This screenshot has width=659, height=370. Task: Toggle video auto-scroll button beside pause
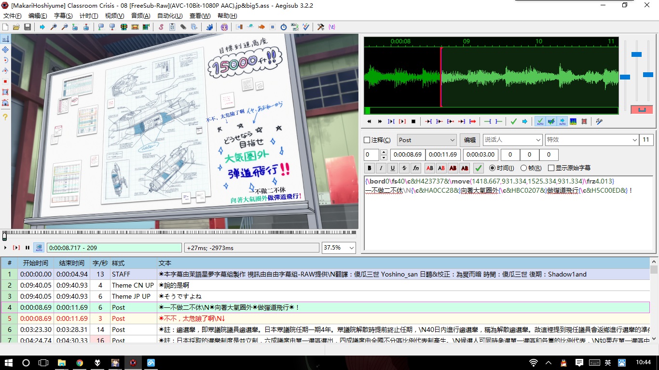(39, 248)
